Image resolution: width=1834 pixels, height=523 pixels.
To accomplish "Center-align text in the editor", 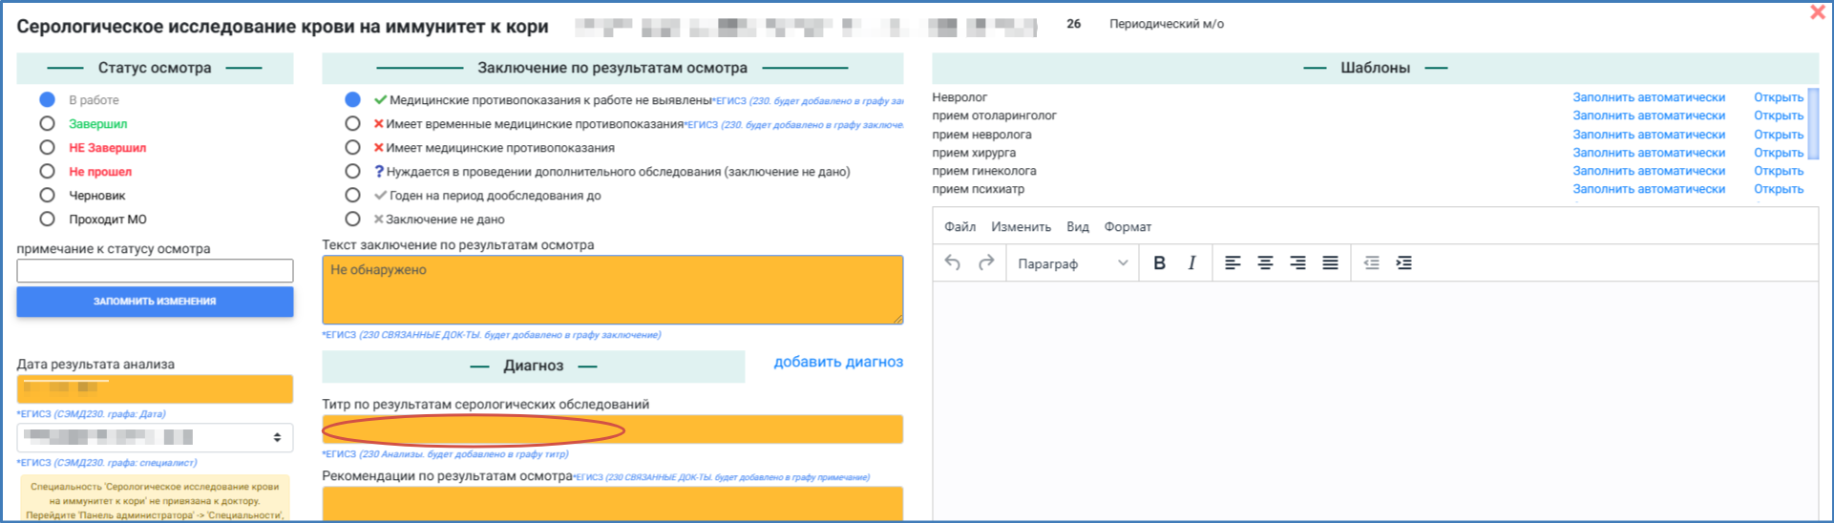I will click(1265, 263).
